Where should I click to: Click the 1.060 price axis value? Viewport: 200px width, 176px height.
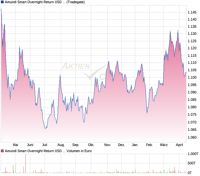192,138
